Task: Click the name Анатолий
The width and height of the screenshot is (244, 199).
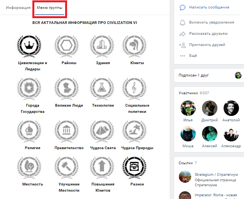Action: tap(231, 120)
